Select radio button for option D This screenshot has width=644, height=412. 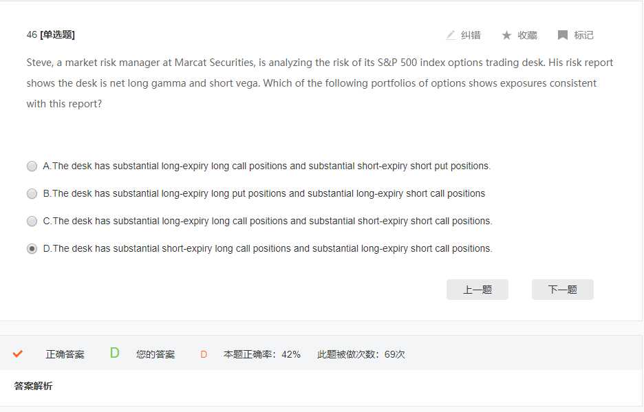32,248
